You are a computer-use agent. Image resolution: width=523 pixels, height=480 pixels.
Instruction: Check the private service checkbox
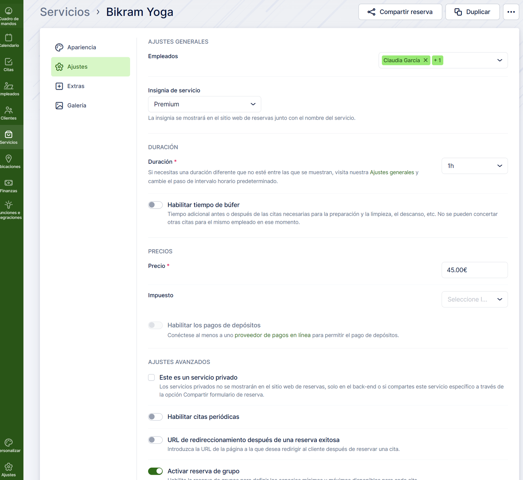point(151,378)
